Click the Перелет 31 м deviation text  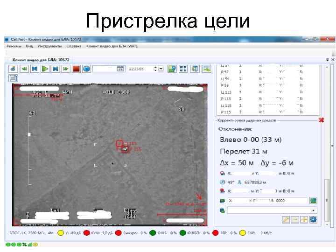pos(244,152)
